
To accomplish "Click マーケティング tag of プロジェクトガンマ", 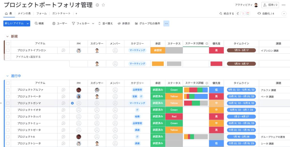I will pyautogui.click(x=137, y=103).
